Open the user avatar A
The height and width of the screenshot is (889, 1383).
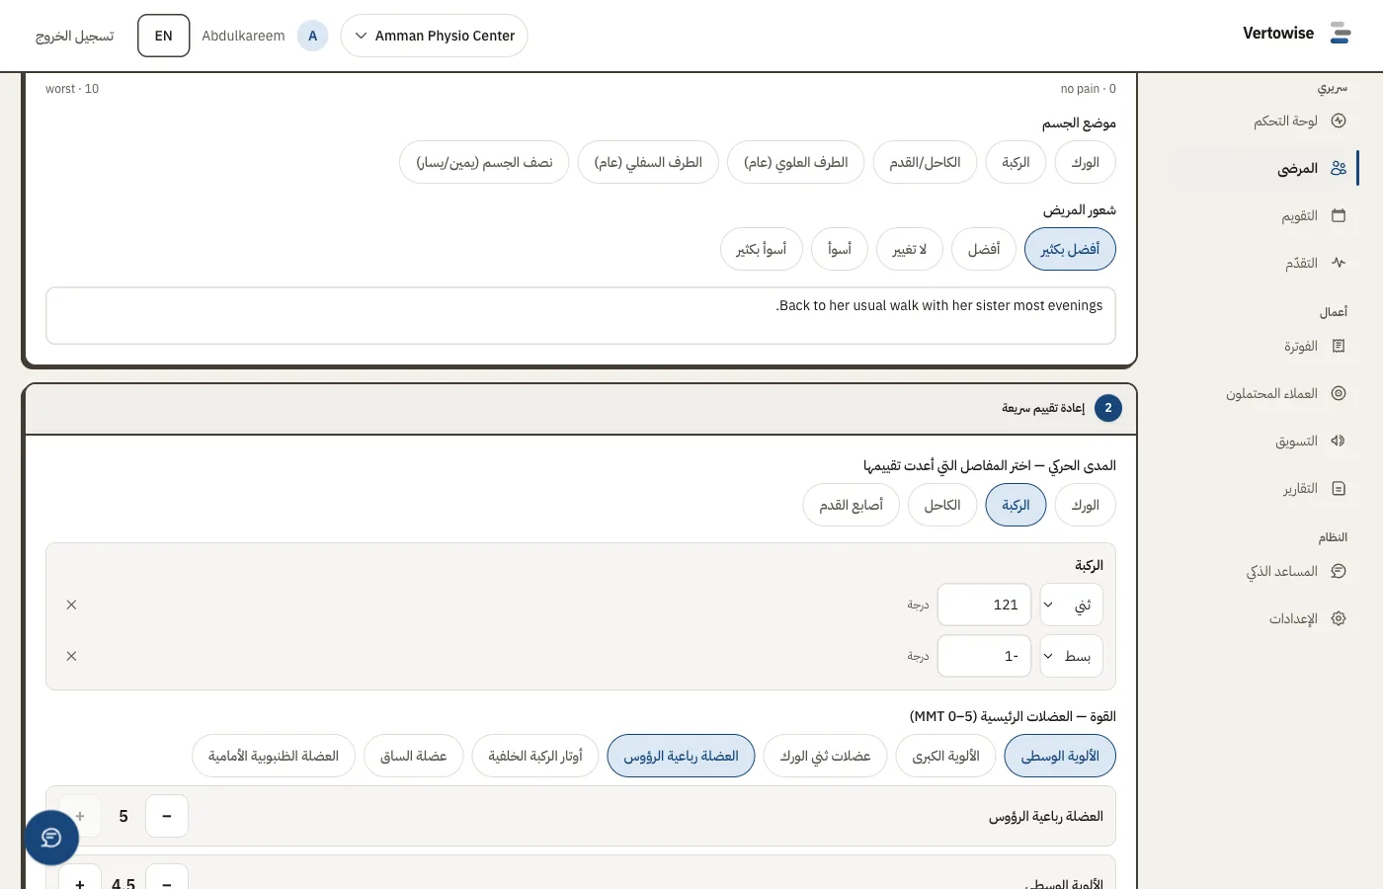312,36
